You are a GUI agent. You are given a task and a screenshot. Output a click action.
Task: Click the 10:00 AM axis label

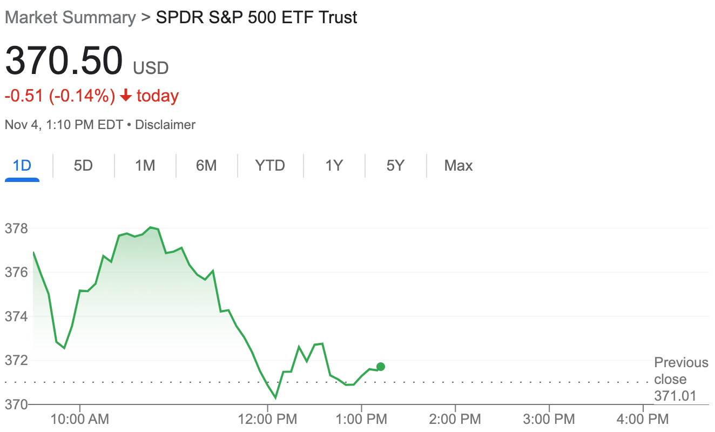point(80,418)
